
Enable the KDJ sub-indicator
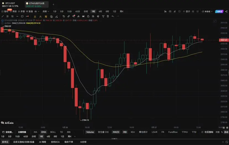pyautogui.click(x=133, y=132)
